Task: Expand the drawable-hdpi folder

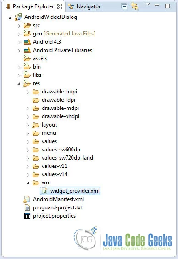Action: coord(28,92)
